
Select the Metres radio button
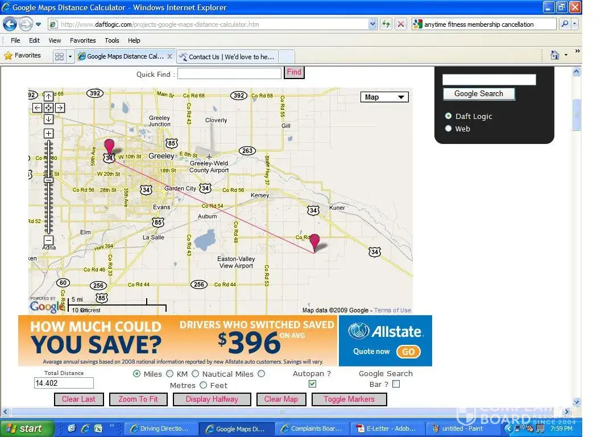(x=262, y=374)
